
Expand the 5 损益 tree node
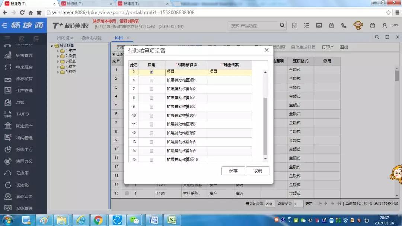(58, 72)
